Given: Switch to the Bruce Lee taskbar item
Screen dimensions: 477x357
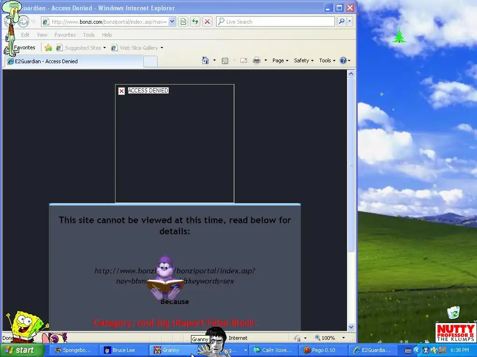Looking at the screenshot, I should 123,350.
